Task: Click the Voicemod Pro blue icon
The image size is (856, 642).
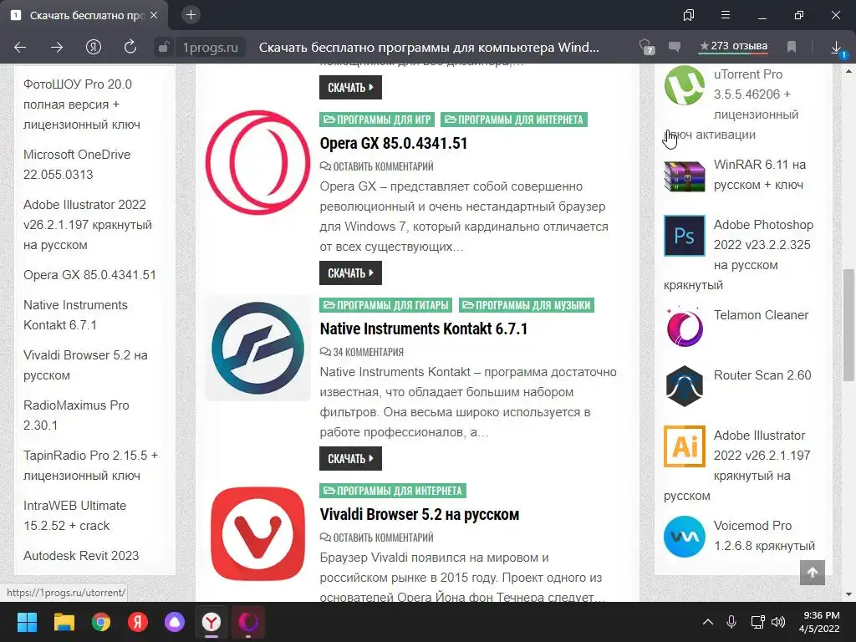Action: 685,537
